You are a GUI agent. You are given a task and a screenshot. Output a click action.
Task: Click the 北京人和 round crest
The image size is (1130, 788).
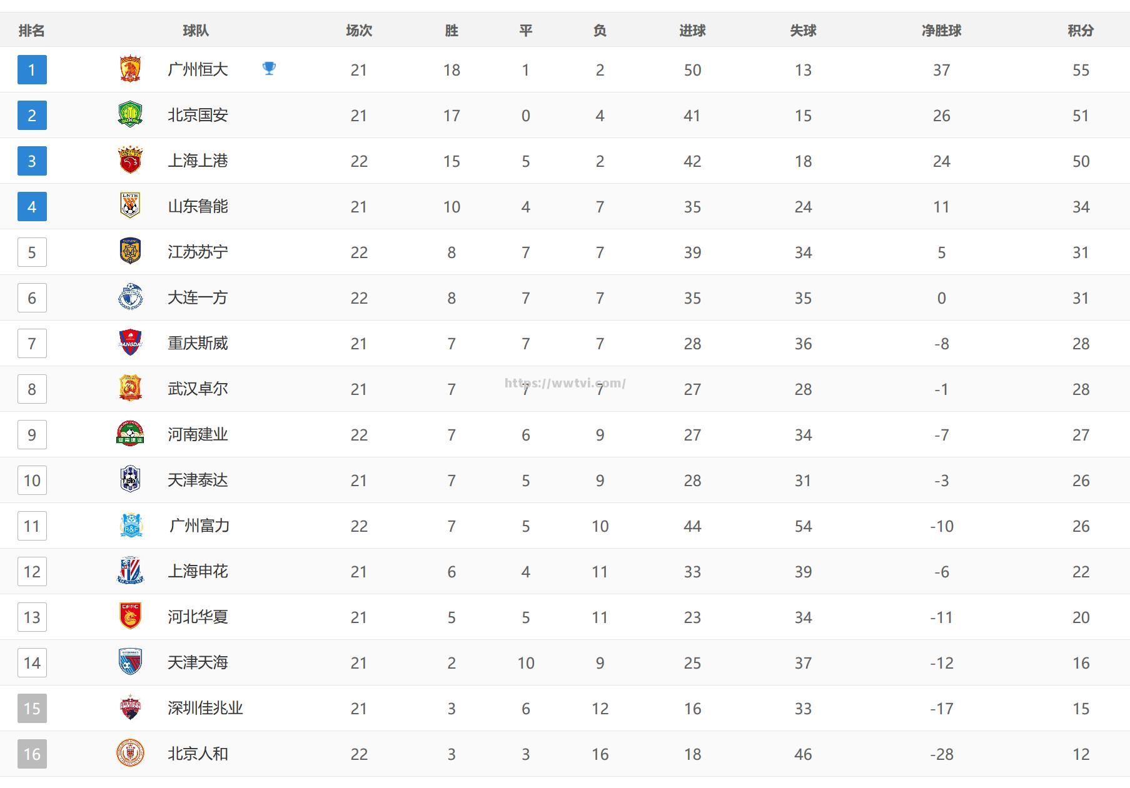130,754
